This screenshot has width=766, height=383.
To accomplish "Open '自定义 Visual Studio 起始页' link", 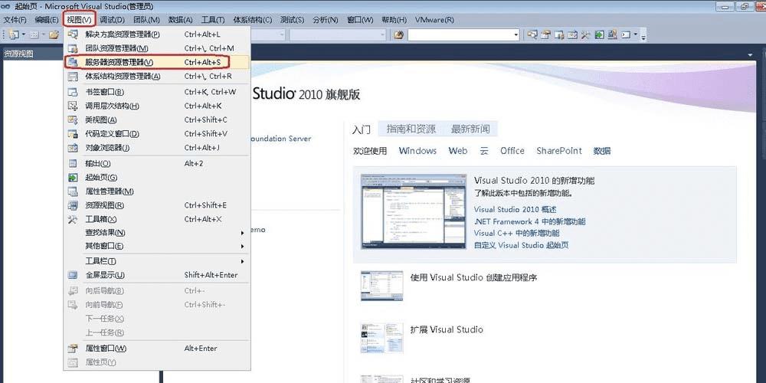I will pyautogui.click(x=521, y=245).
